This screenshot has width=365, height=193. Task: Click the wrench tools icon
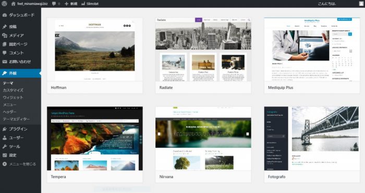4,147
